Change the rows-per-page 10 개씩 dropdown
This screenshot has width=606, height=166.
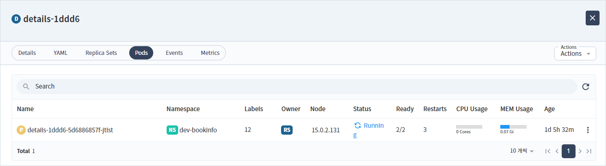pos(522,151)
